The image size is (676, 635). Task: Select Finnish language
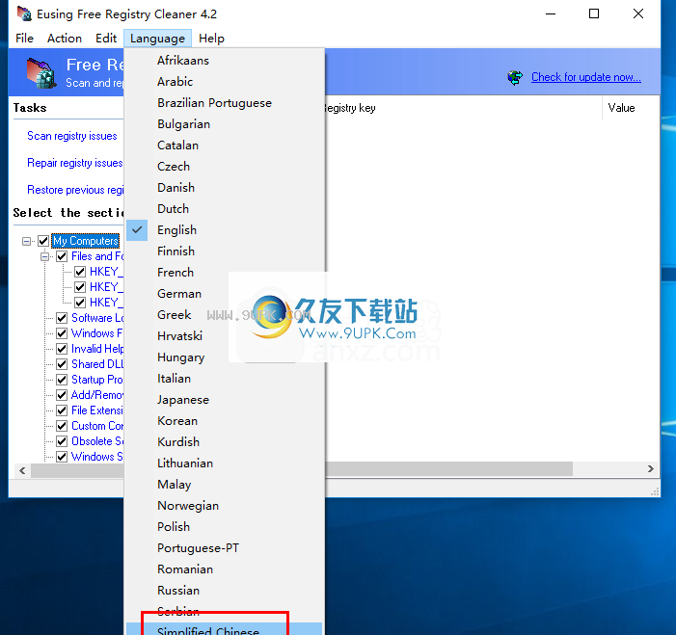224,251
